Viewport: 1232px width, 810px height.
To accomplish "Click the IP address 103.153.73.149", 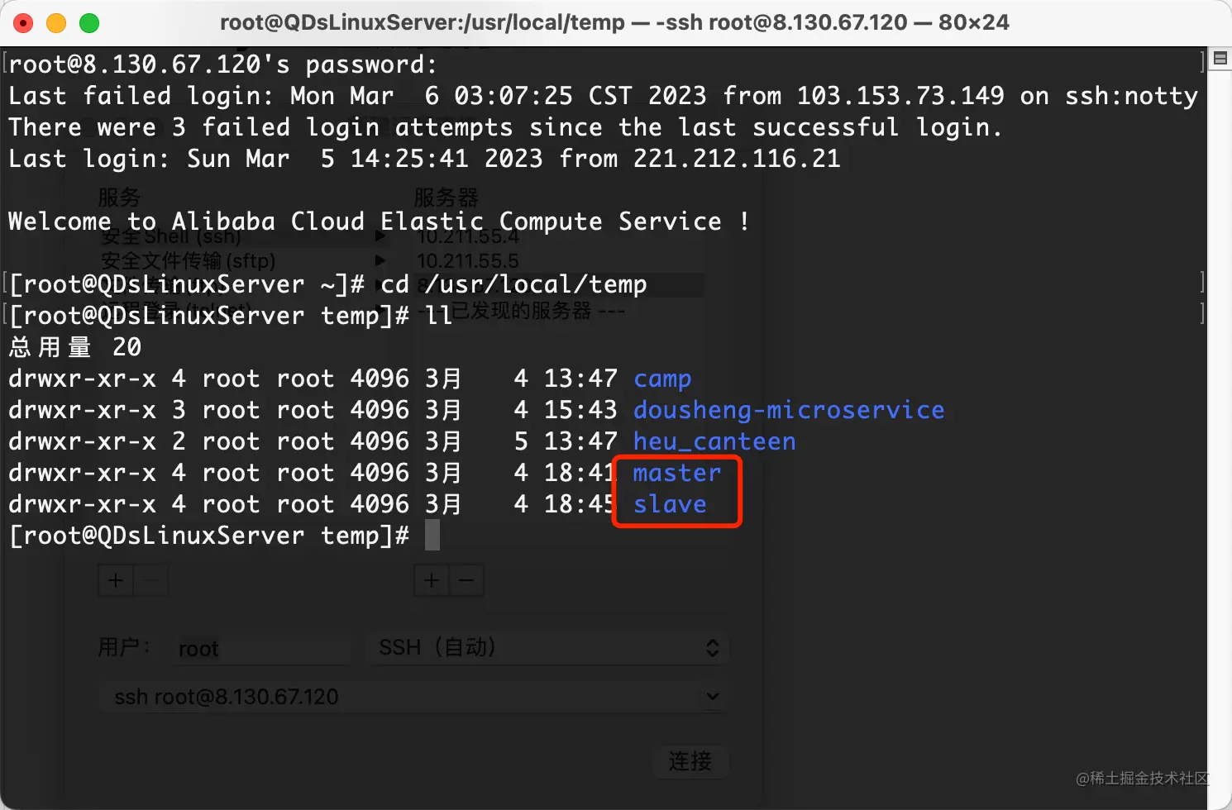I will pyautogui.click(x=900, y=96).
